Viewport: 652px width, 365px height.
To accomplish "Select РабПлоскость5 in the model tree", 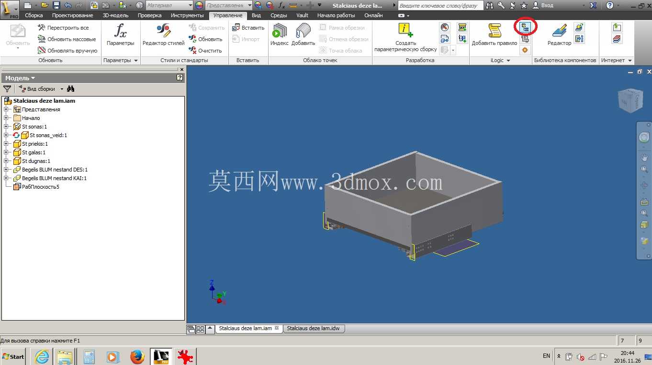I will click(x=41, y=187).
